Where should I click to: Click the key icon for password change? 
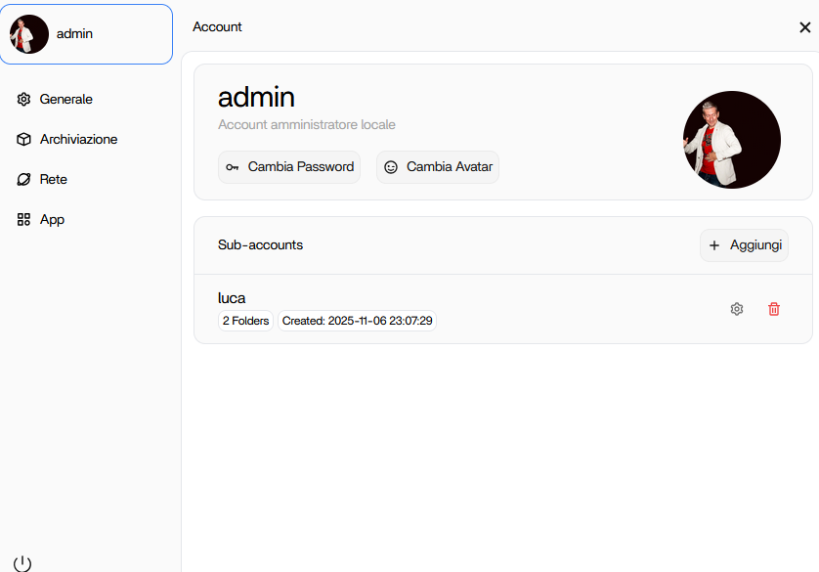coord(232,167)
